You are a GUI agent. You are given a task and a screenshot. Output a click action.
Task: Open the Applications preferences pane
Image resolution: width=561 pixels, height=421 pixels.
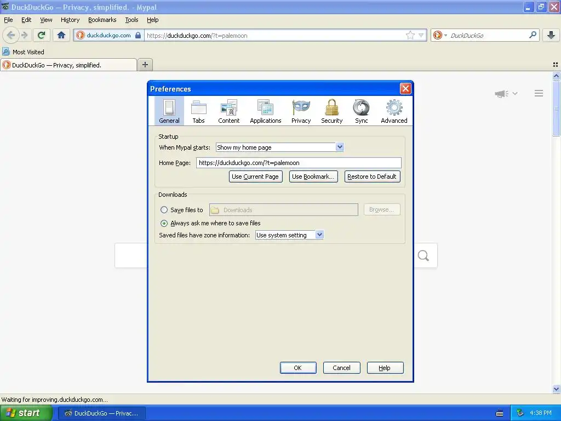pyautogui.click(x=266, y=111)
